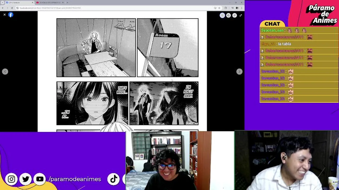Bookmark this page with the star icon
339x190 pixels.
(x=219, y=8)
